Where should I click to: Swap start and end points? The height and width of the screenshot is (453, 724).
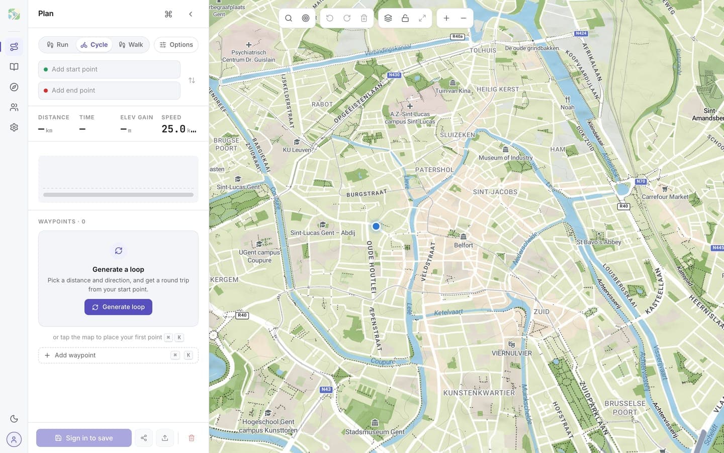pos(192,80)
